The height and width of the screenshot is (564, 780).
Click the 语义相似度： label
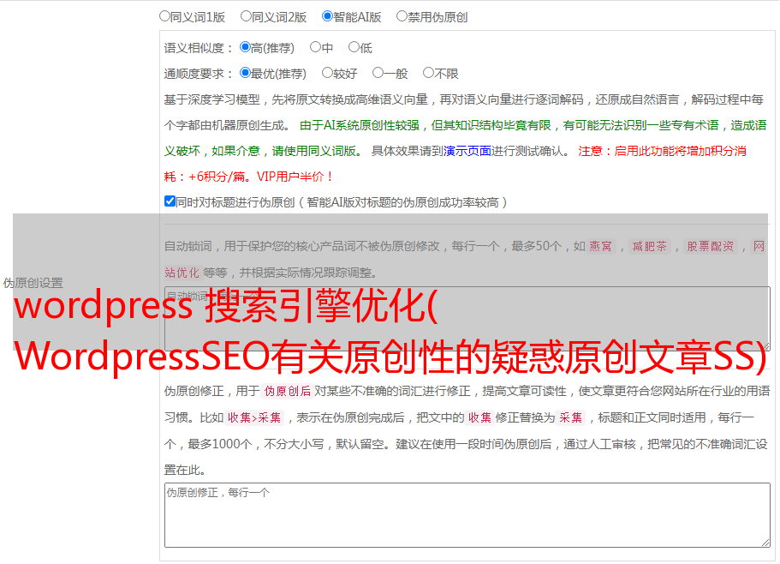(x=199, y=48)
